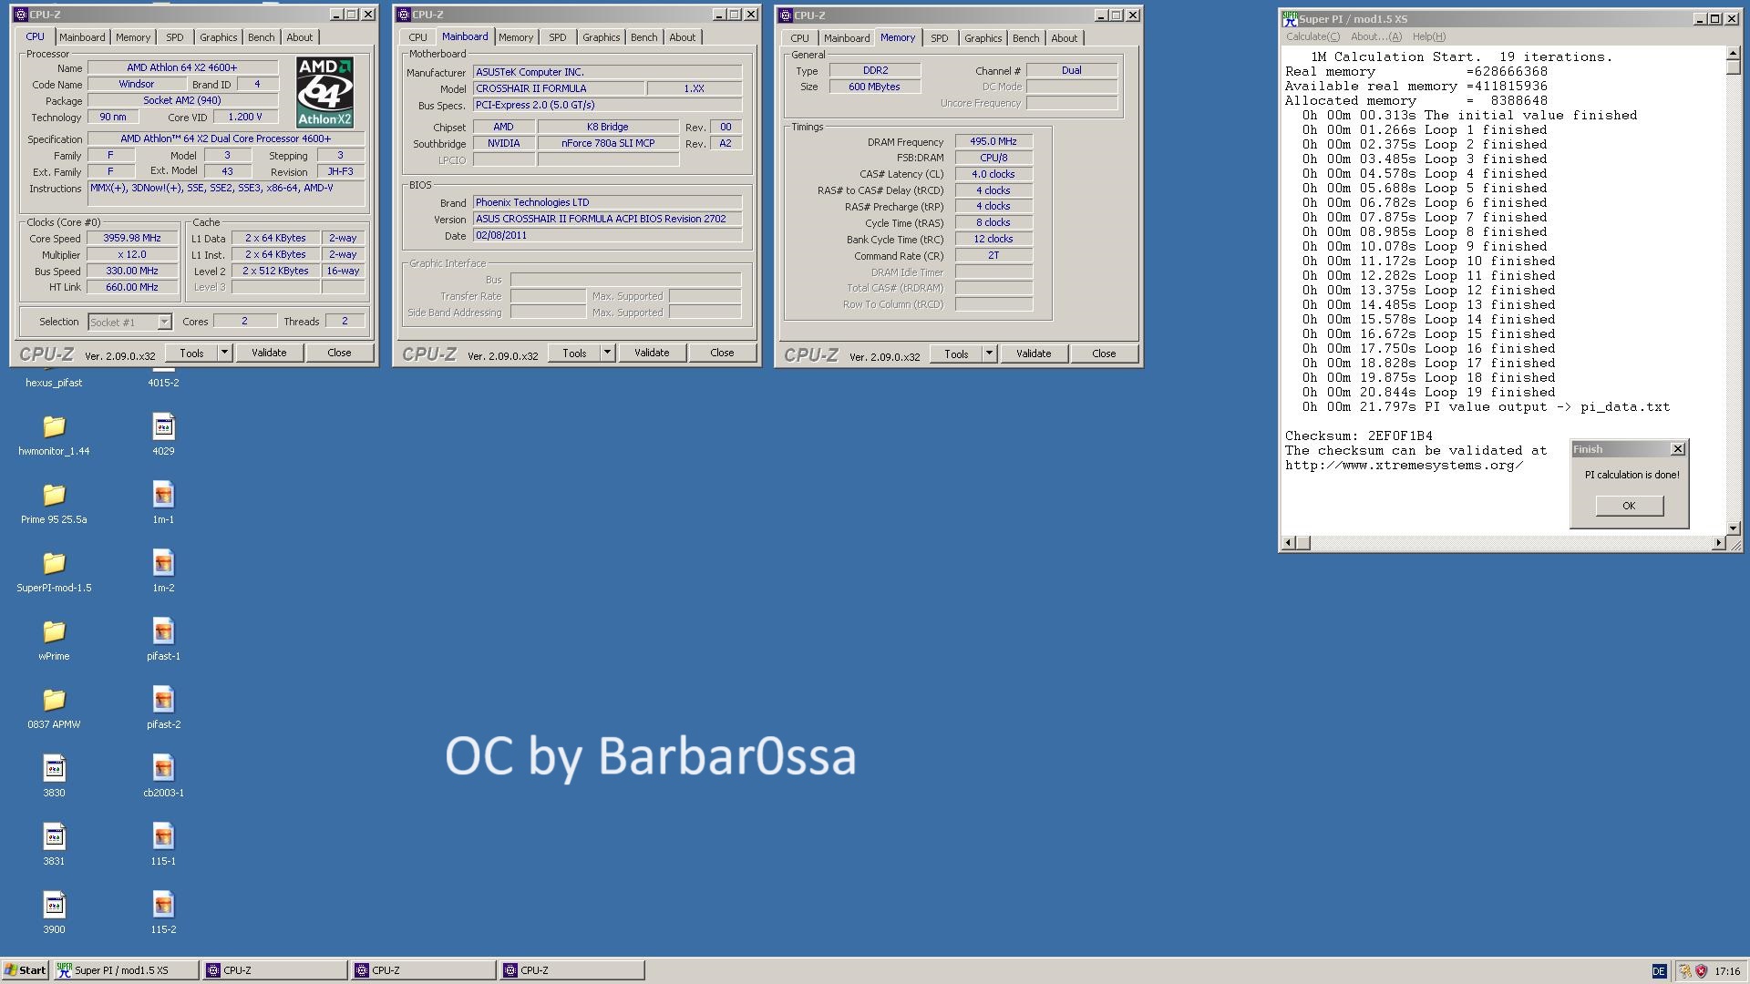Open Tools dropdown arrow in CPU tab window
Viewport: 1750px width, 984px height.
(224, 353)
